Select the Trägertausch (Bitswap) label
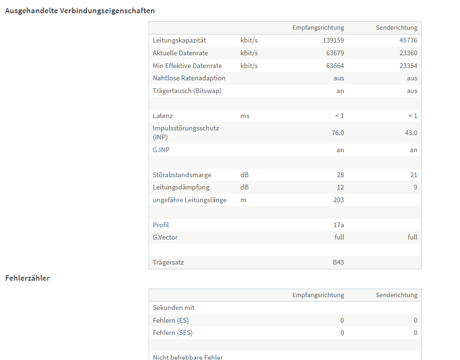The width and height of the screenshot is (460, 360). pyautogui.click(x=187, y=91)
